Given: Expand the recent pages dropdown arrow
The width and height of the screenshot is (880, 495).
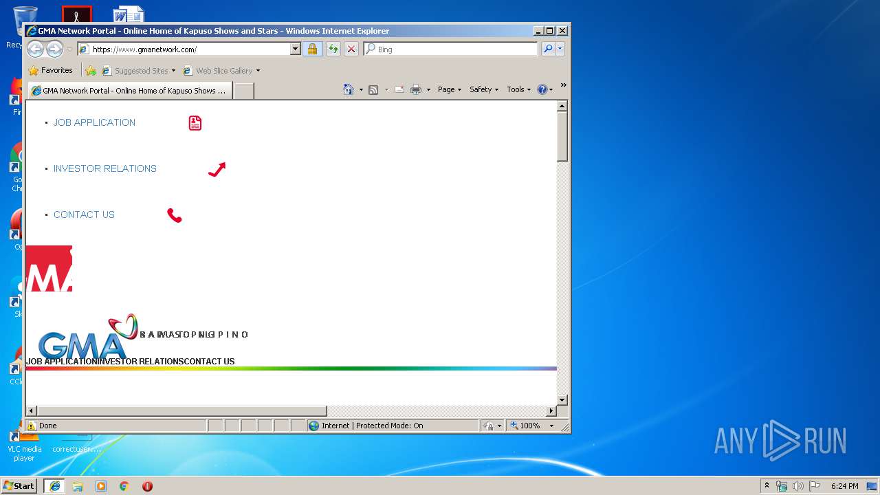Looking at the screenshot, I should 69,49.
